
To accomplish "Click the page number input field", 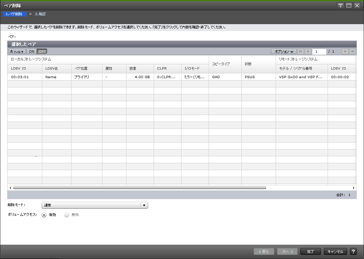I will tap(319, 51).
